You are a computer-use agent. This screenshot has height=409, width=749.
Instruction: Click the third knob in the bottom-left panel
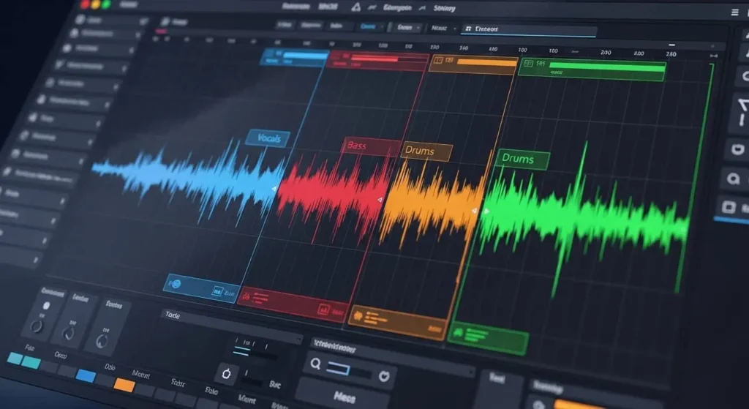[102, 341]
